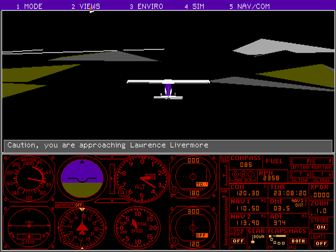Viewport: 336px width, 252px height.
Task: Click the RPM value 2358
Action: (x=271, y=178)
